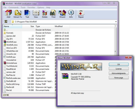Click the WinRAR books icon in About dialog
This screenshot has width=135, height=109.
(x=65, y=76)
